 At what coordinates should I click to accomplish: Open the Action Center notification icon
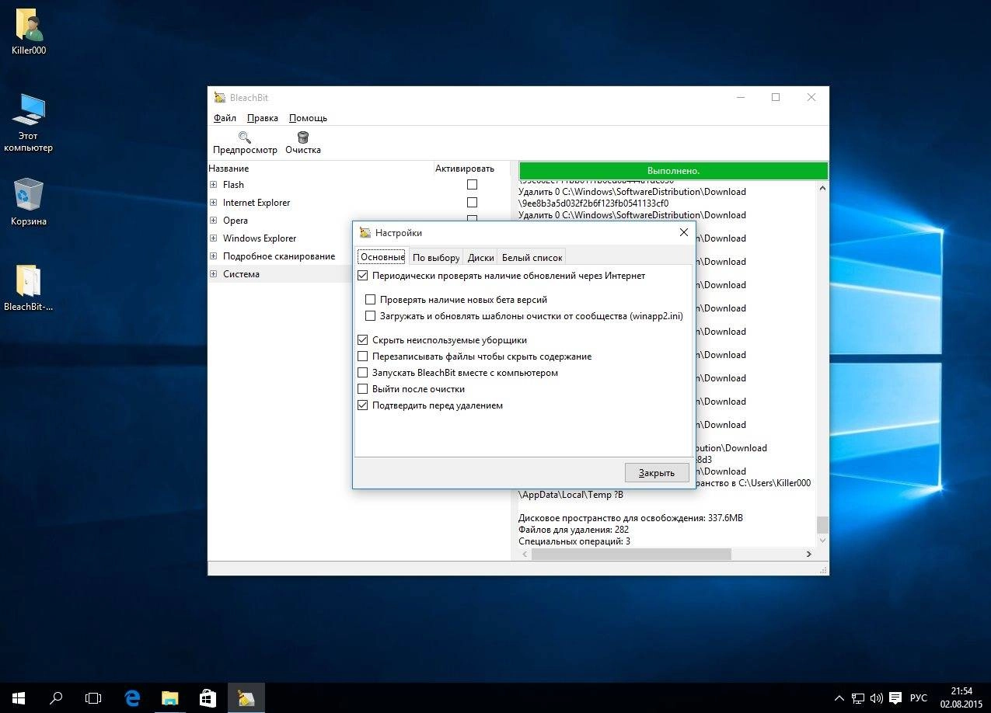[895, 697]
